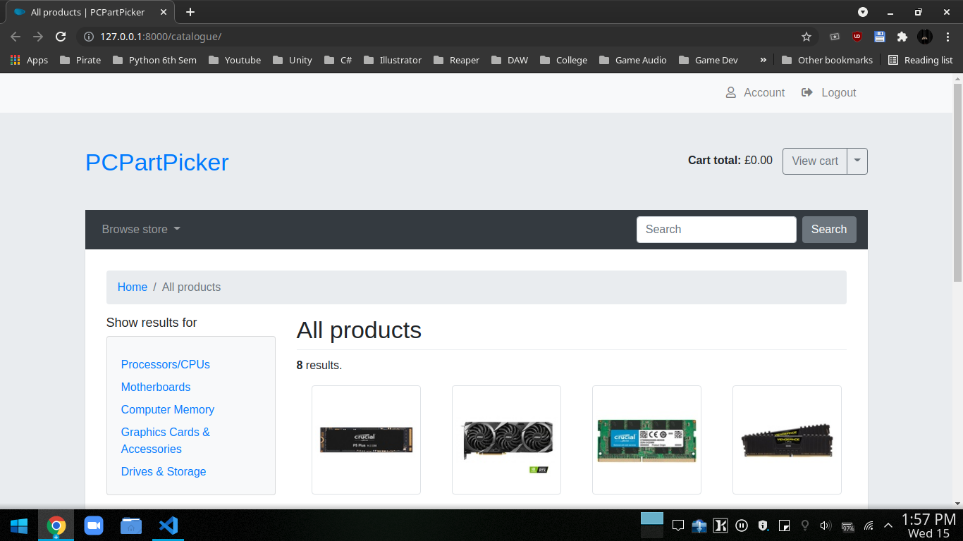Open the Pirate bookmark folder
The height and width of the screenshot is (541, 963).
point(80,60)
